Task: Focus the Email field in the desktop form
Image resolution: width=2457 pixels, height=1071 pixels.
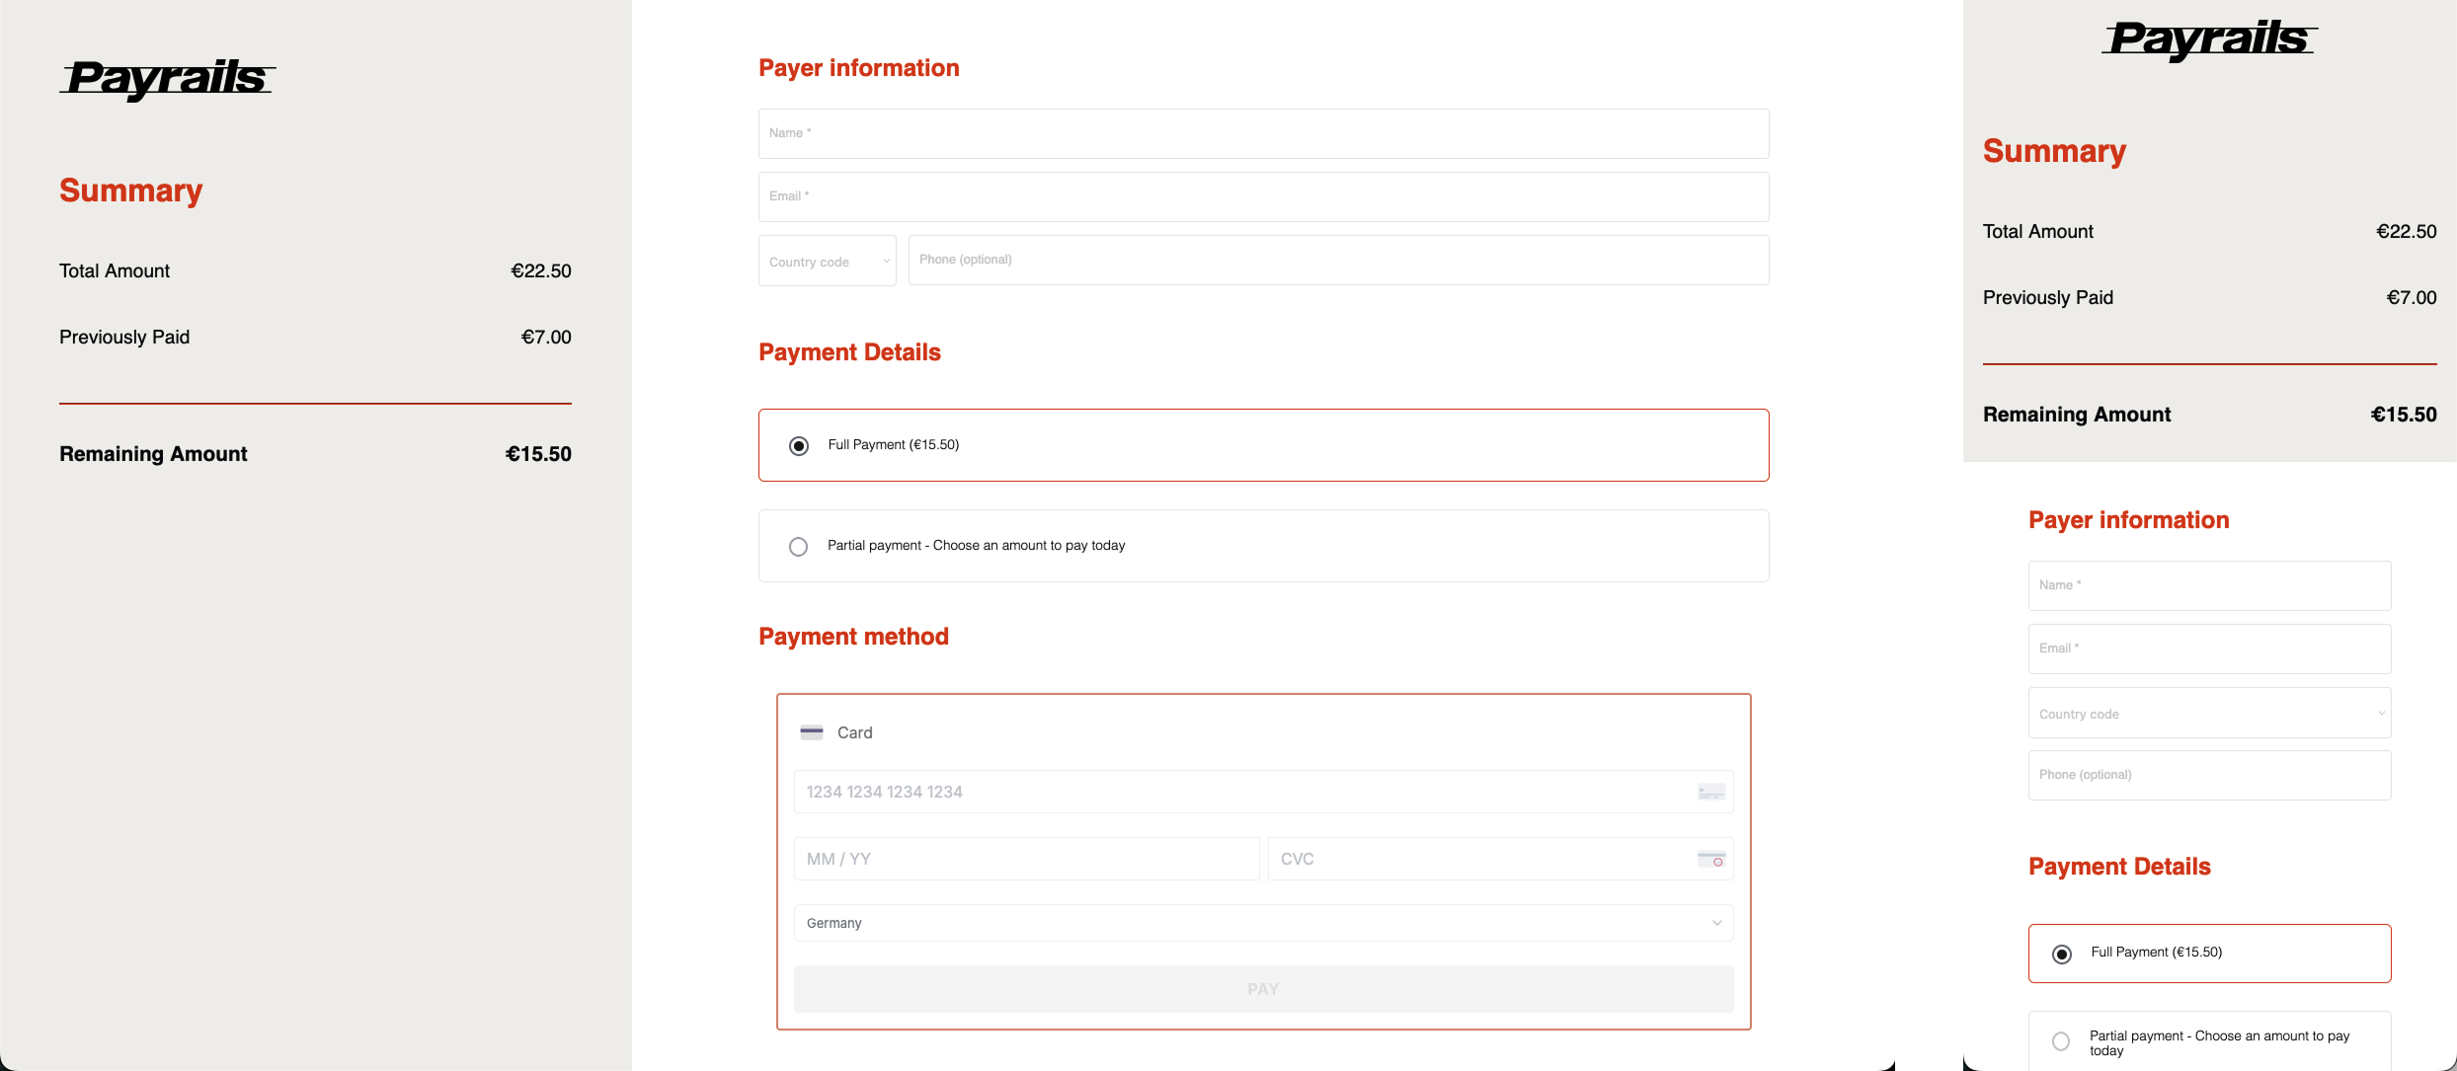Action: tap(1263, 196)
